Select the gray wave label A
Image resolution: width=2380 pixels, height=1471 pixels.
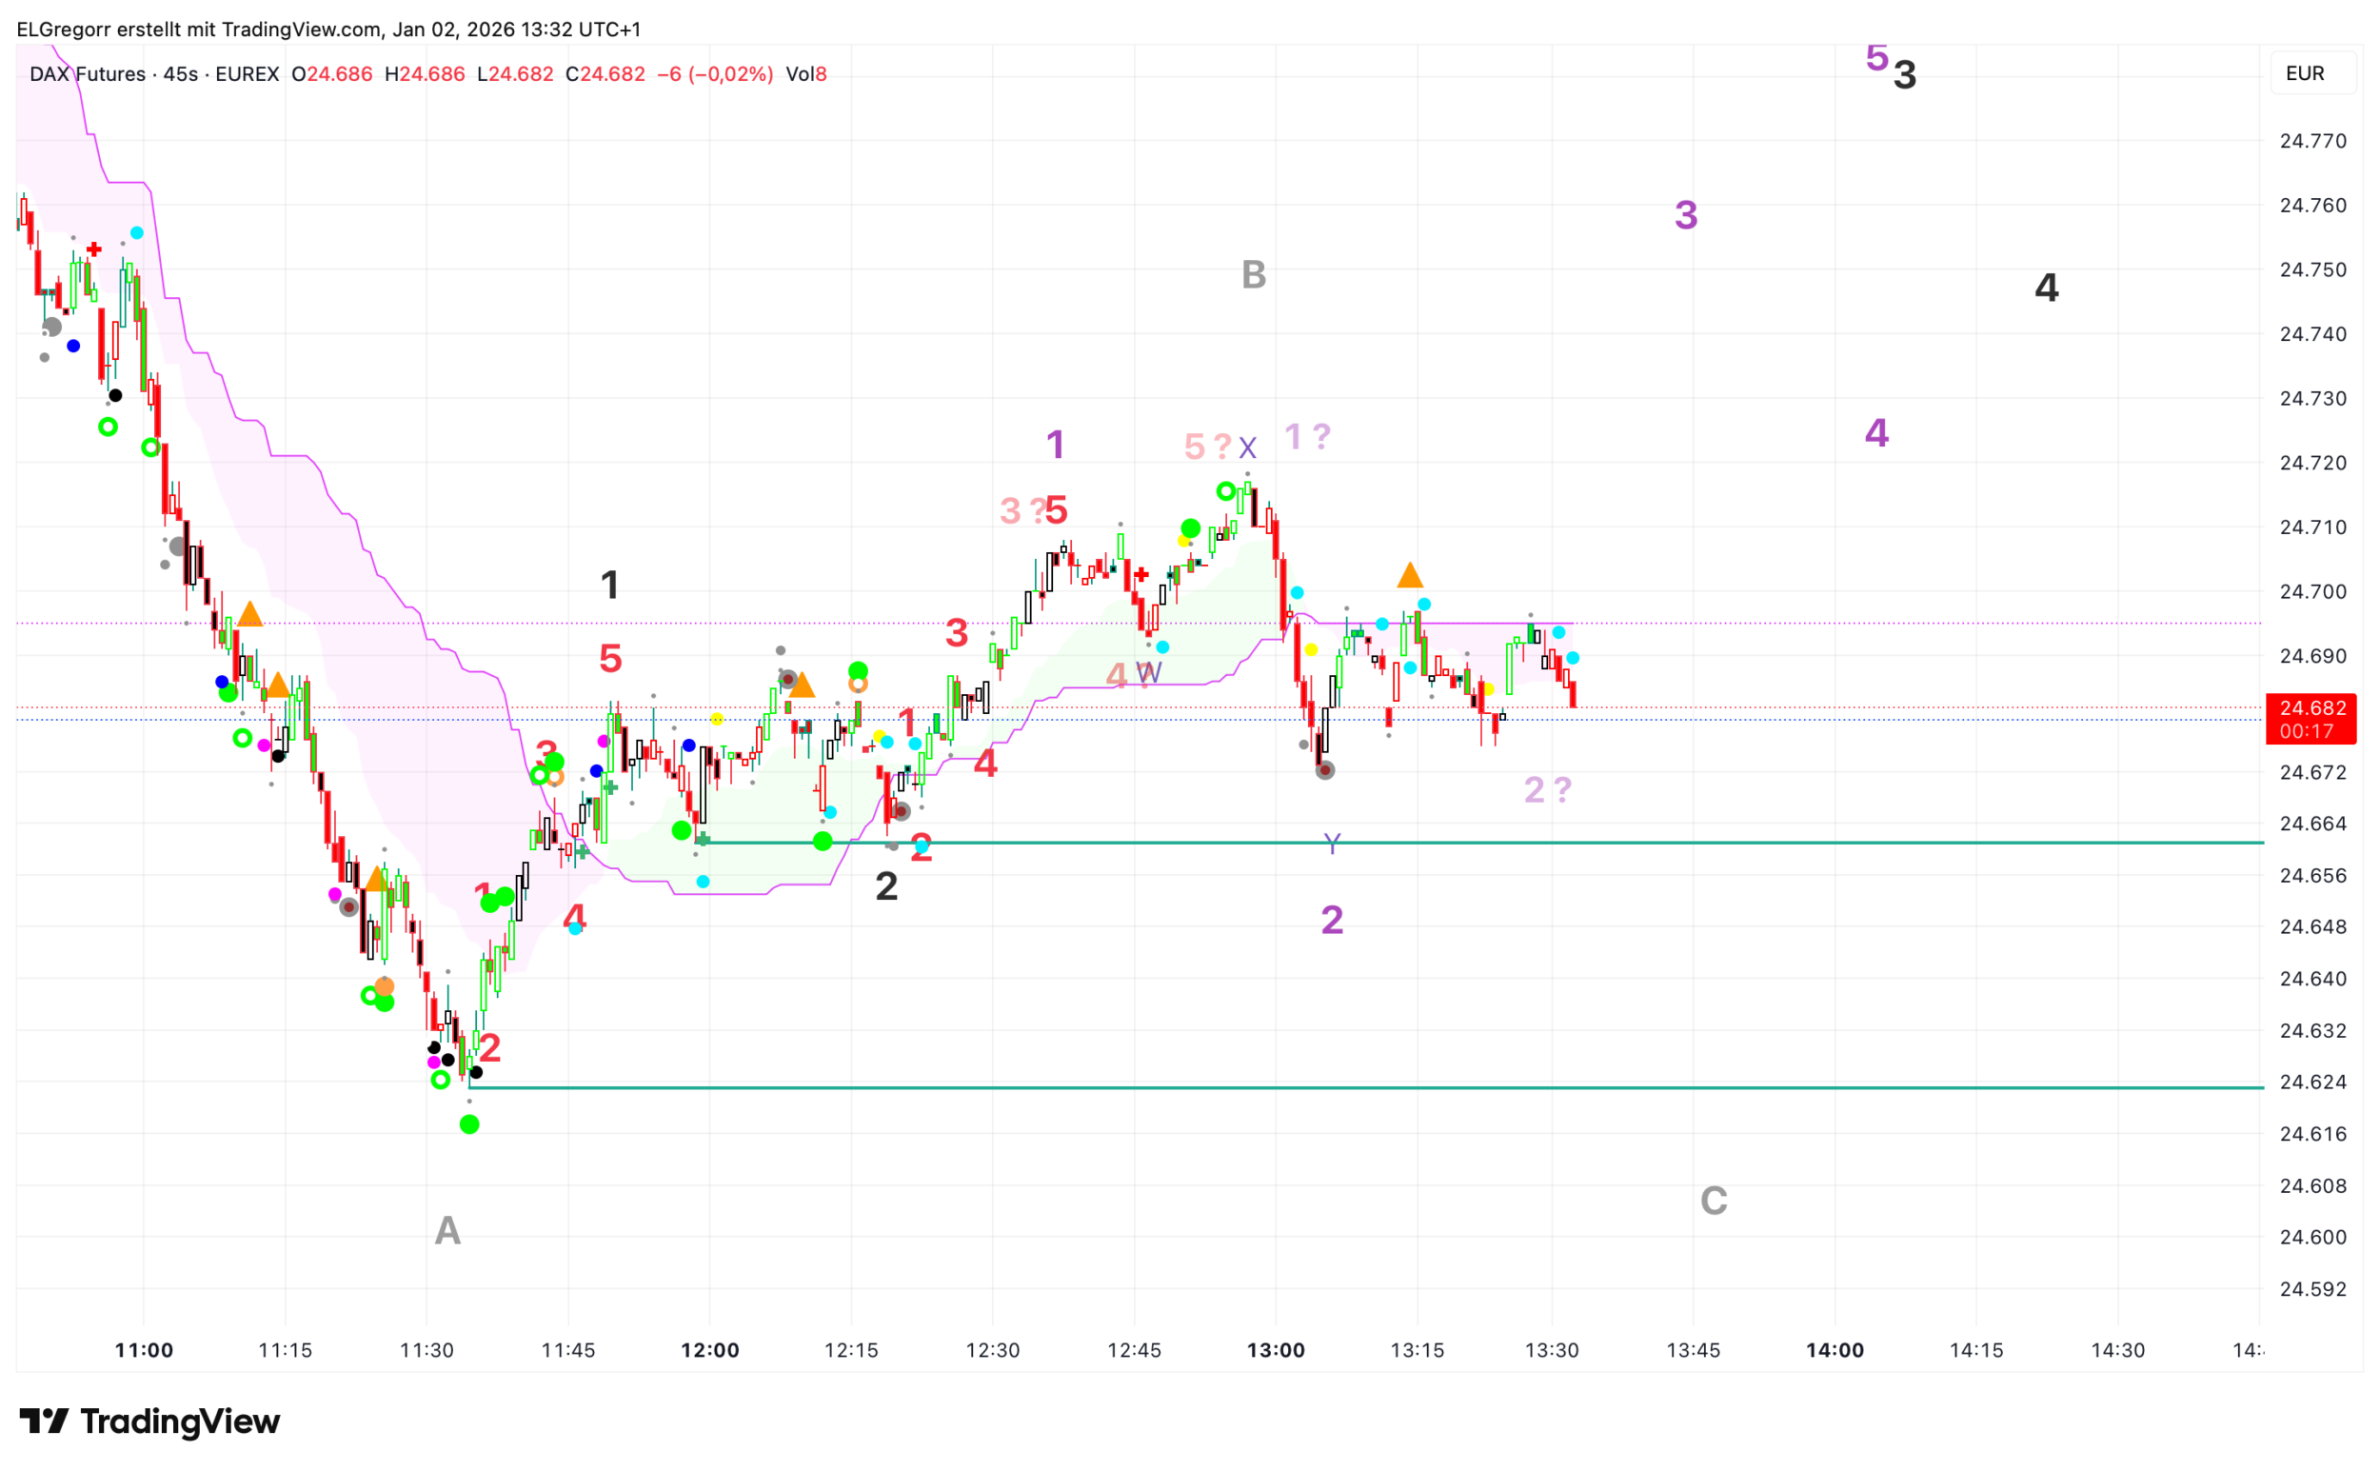(x=447, y=1232)
